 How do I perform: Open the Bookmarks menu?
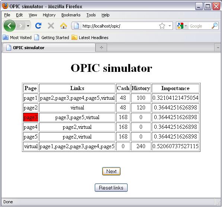(71, 15)
